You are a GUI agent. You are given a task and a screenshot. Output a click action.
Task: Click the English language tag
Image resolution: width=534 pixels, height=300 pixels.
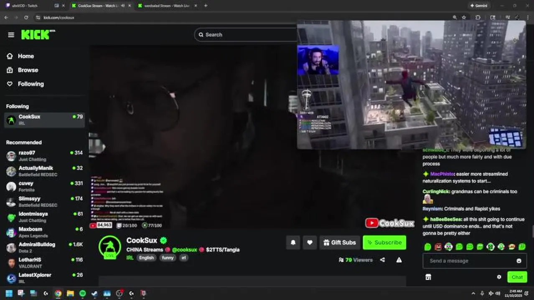(x=146, y=258)
